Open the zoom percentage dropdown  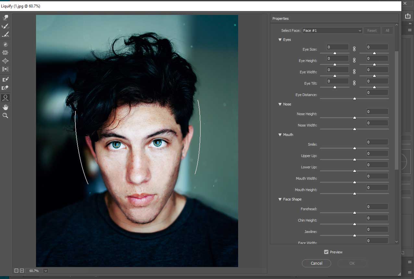[x=45, y=271]
